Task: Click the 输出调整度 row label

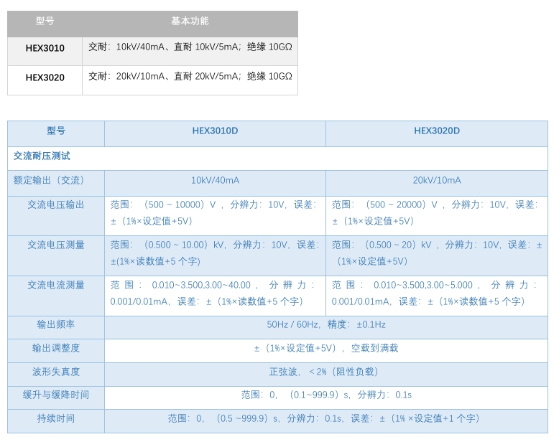Action: (x=56, y=349)
